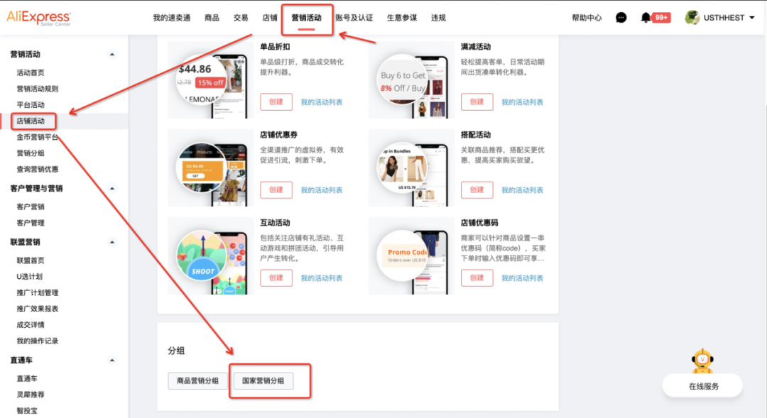
Task: Open 我的活动列表 for 店铺优惠码
Action: tap(522, 278)
